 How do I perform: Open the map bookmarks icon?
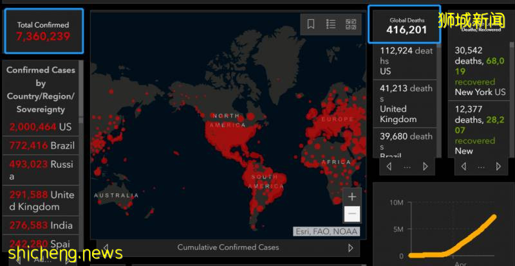[310, 24]
